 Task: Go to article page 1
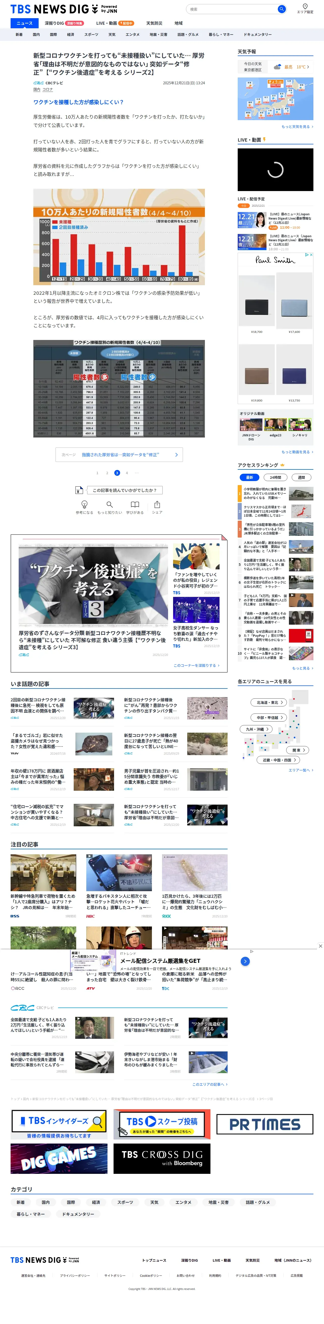coord(97,473)
